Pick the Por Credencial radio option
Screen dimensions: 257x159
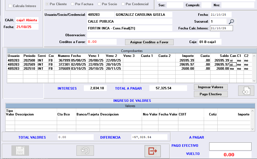(123, 4)
